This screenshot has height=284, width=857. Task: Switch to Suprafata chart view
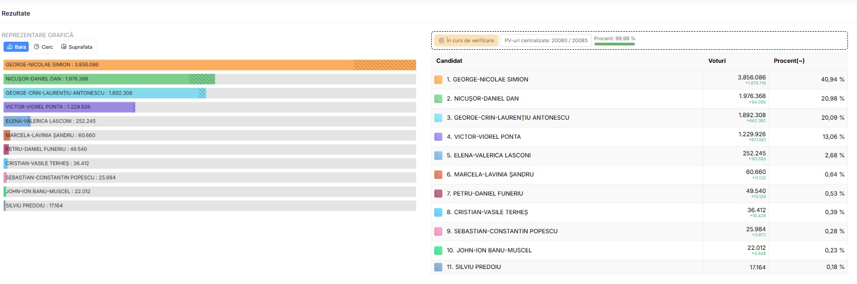pyautogui.click(x=77, y=47)
